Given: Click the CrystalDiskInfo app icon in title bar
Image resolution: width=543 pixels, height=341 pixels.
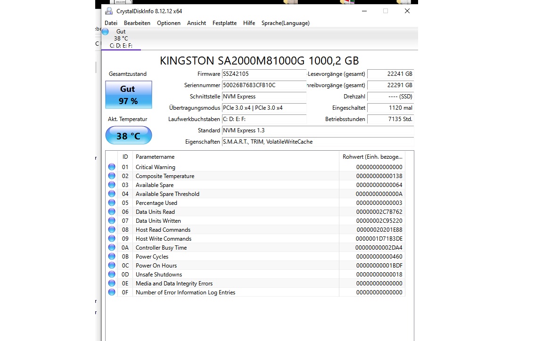Looking at the screenshot, I should pyautogui.click(x=109, y=11).
